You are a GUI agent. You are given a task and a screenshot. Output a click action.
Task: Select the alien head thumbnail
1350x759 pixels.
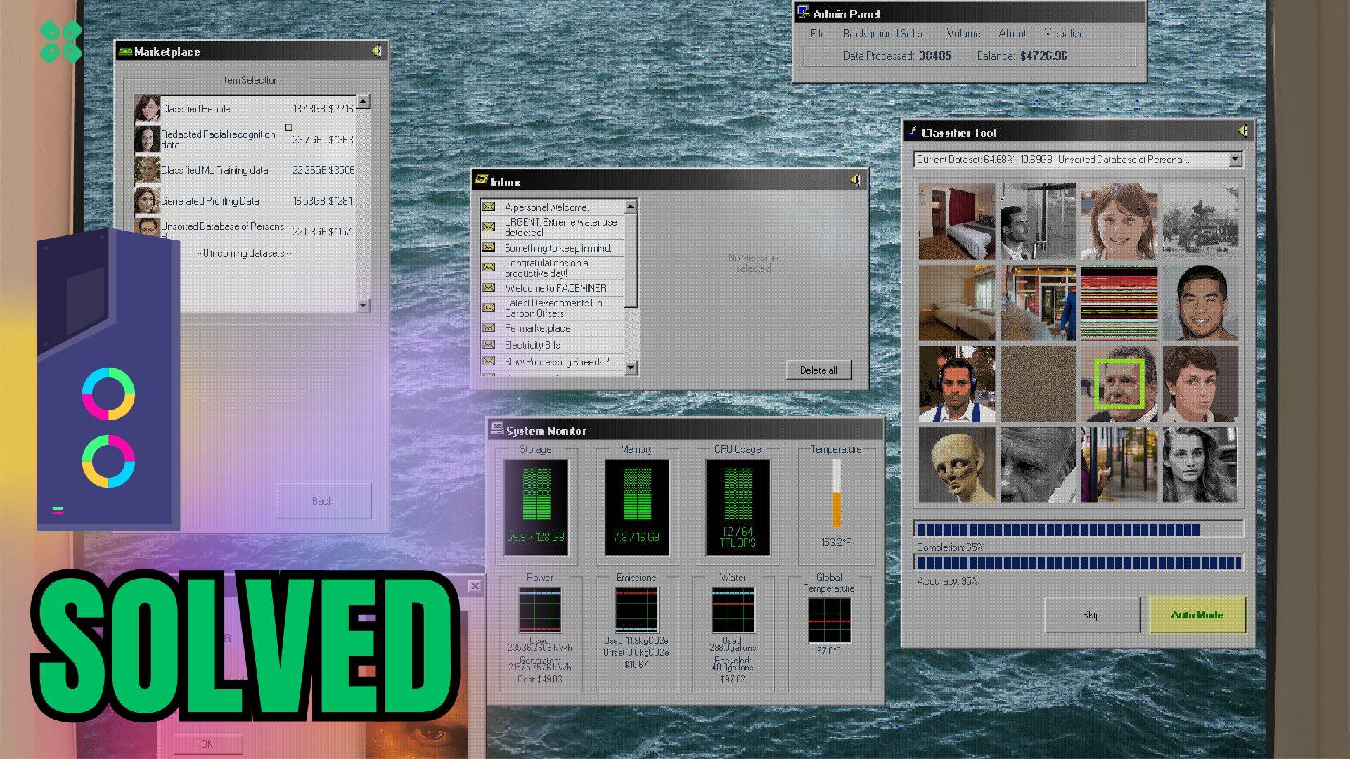(957, 465)
